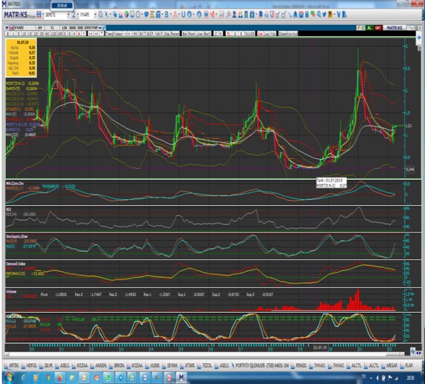Click the monitor screen icon in toolbar

[132, 14]
